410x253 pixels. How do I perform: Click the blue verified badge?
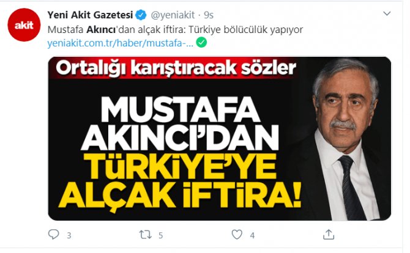tap(141, 15)
